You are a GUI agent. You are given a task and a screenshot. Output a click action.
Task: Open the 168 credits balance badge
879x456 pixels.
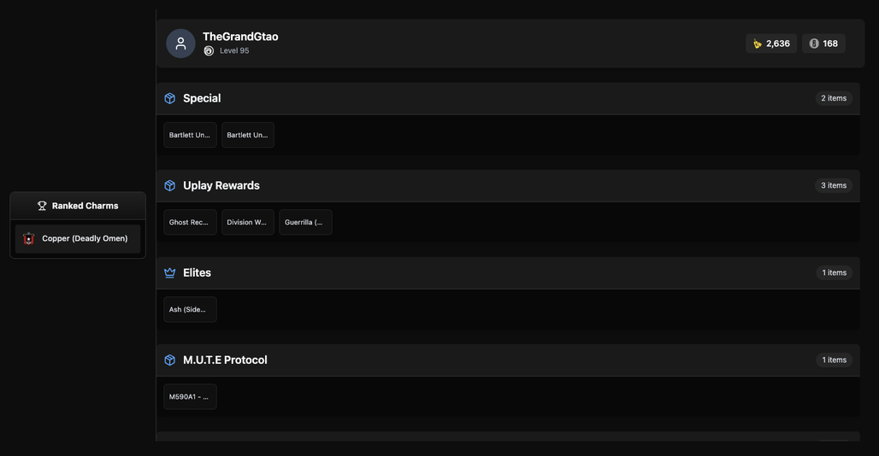coord(823,44)
